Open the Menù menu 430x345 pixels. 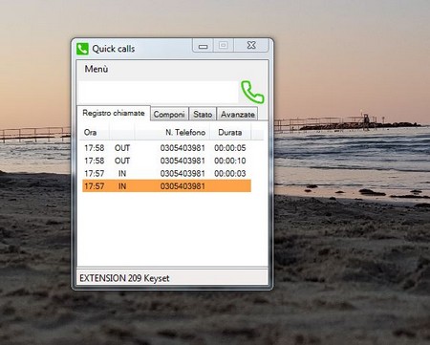point(97,69)
